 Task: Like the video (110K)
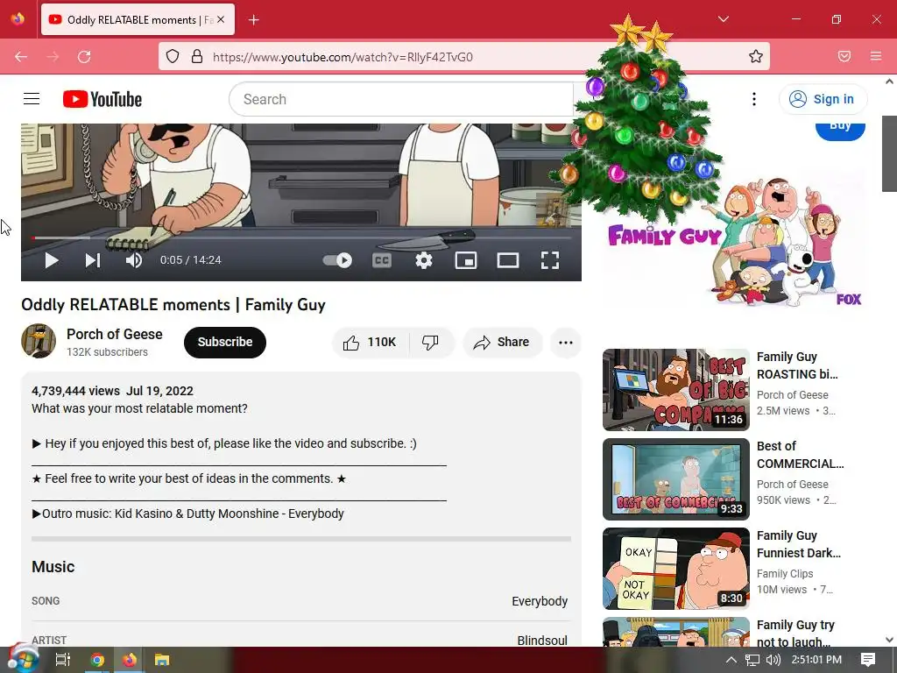(x=371, y=343)
